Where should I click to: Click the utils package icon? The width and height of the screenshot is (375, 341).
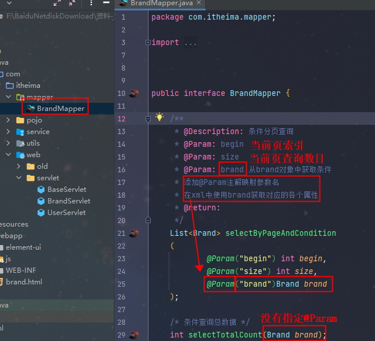(20, 143)
